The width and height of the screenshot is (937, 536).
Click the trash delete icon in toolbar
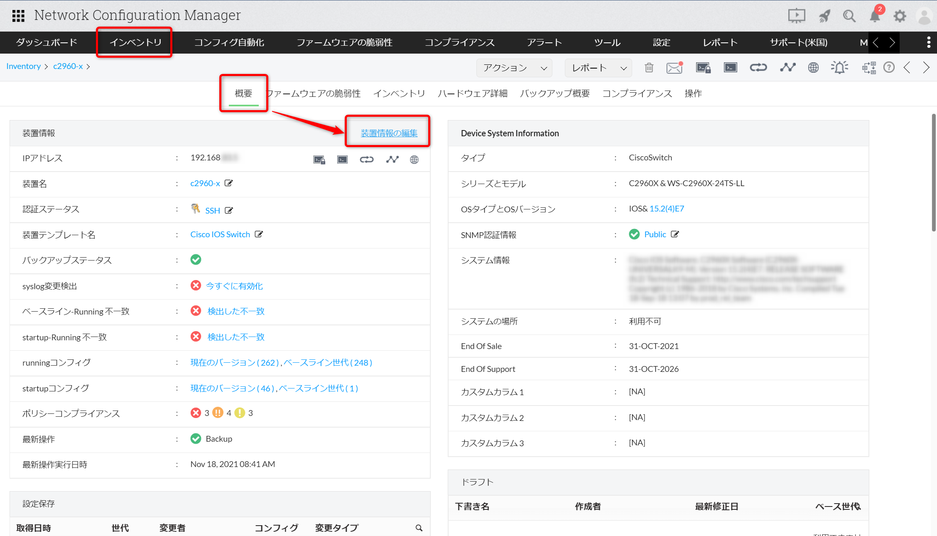coord(649,67)
